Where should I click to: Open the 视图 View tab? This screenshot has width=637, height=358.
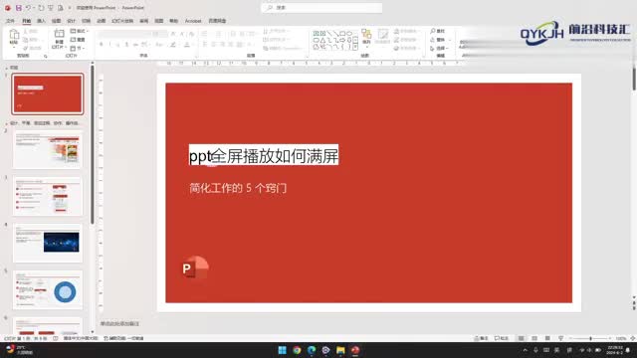point(159,21)
